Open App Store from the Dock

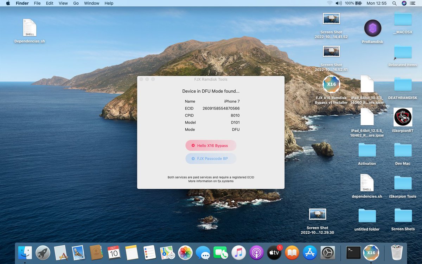pyautogui.click(x=310, y=252)
